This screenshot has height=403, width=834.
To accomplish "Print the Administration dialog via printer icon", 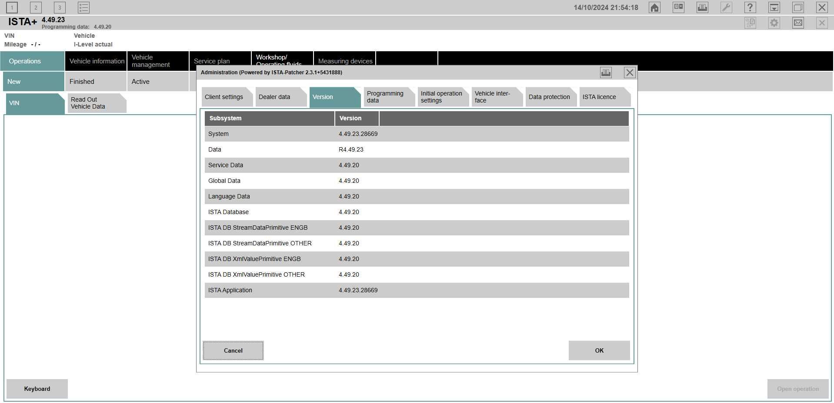I will pos(606,73).
